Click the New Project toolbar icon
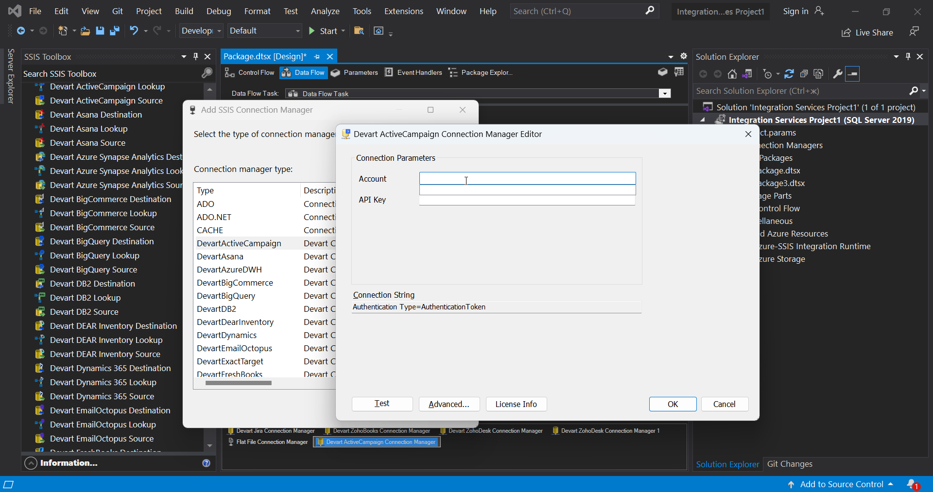933x492 pixels. [63, 31]
